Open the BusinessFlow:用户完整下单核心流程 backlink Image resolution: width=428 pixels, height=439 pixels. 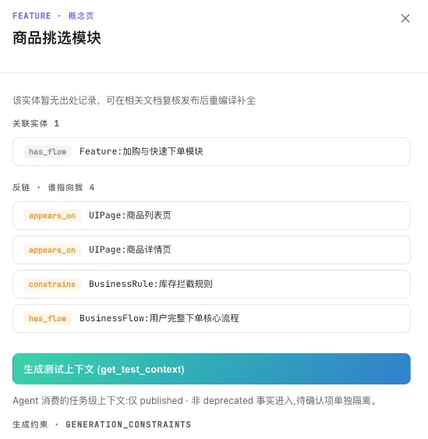(211, 318)
